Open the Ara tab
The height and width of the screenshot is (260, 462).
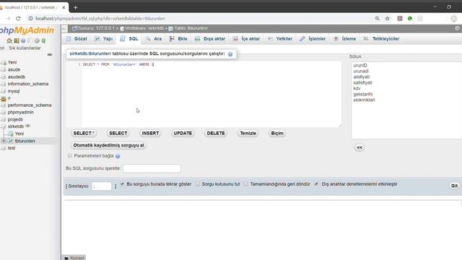point(154,38)
